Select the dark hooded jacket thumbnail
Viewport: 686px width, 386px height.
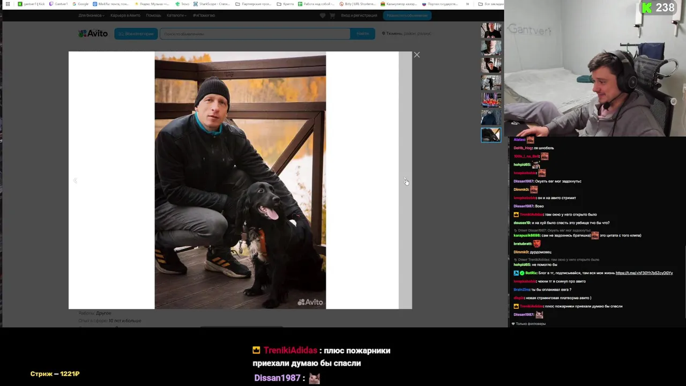[491, 117]
